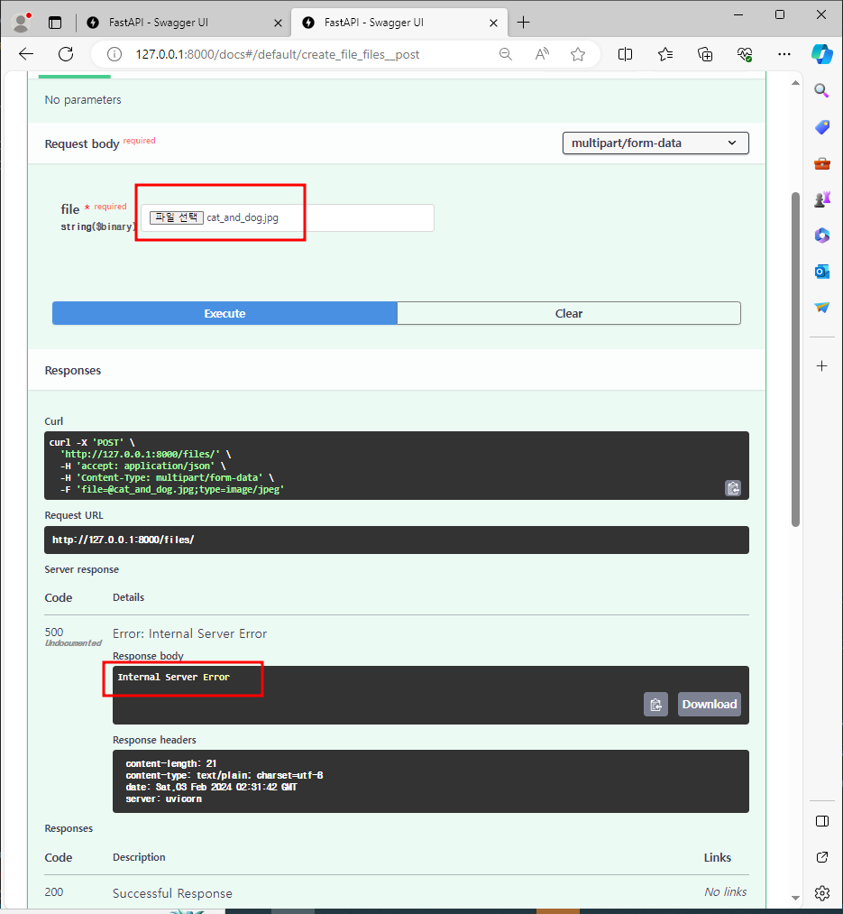843x914 pixels.
Task: Open Settings and more ellipsis menu
Action: coord(784,54)
